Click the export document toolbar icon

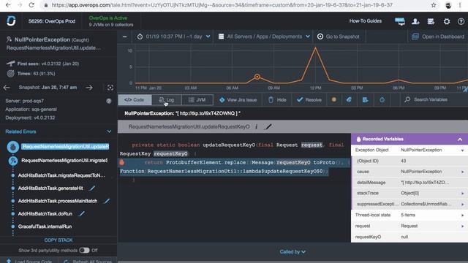[x=365, y=100]
